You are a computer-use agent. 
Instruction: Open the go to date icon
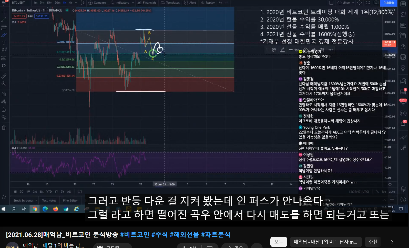(x=80, y=192)
